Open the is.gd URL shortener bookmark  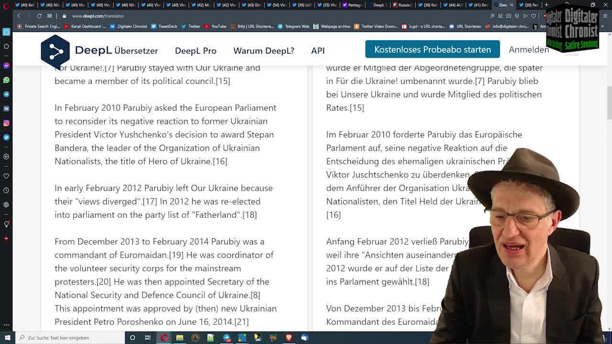coord(424,26)
